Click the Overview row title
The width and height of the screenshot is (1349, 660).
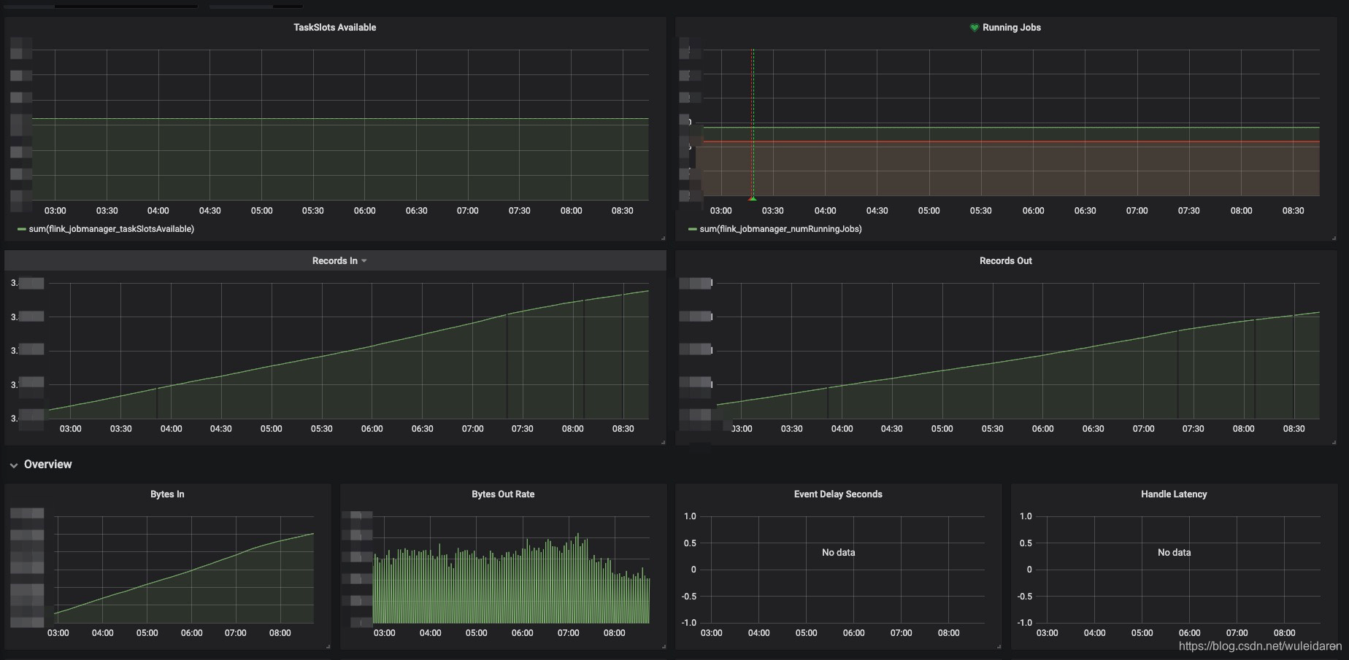(x=48, y=465)
